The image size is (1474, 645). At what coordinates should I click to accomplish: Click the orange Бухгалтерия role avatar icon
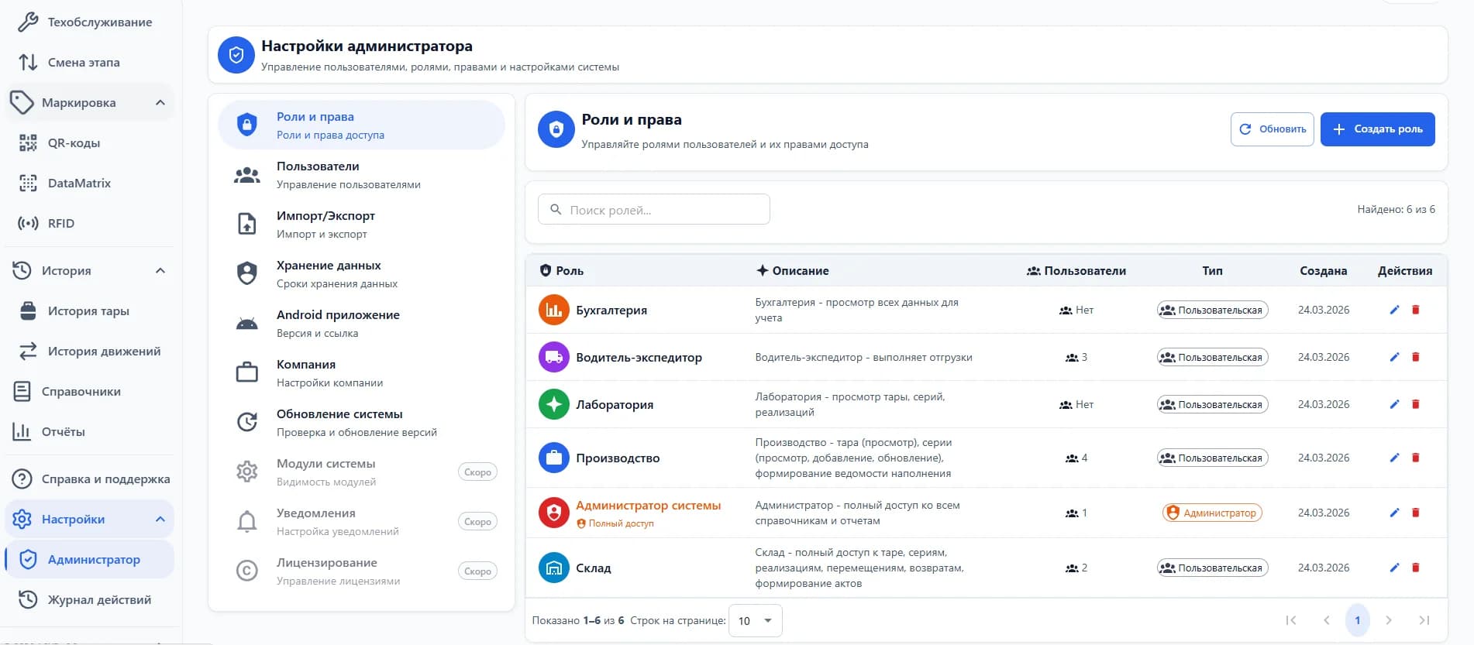point(553,310)
